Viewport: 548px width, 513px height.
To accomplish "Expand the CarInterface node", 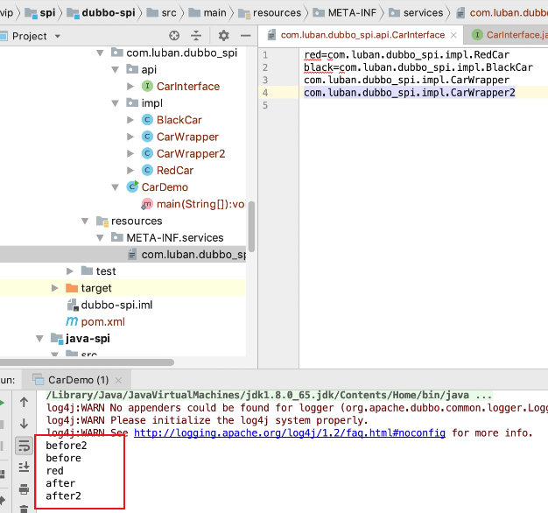I will pos(130,87).
